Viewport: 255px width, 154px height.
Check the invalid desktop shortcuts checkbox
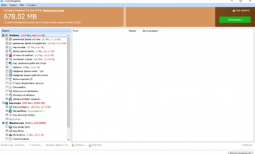7,75
